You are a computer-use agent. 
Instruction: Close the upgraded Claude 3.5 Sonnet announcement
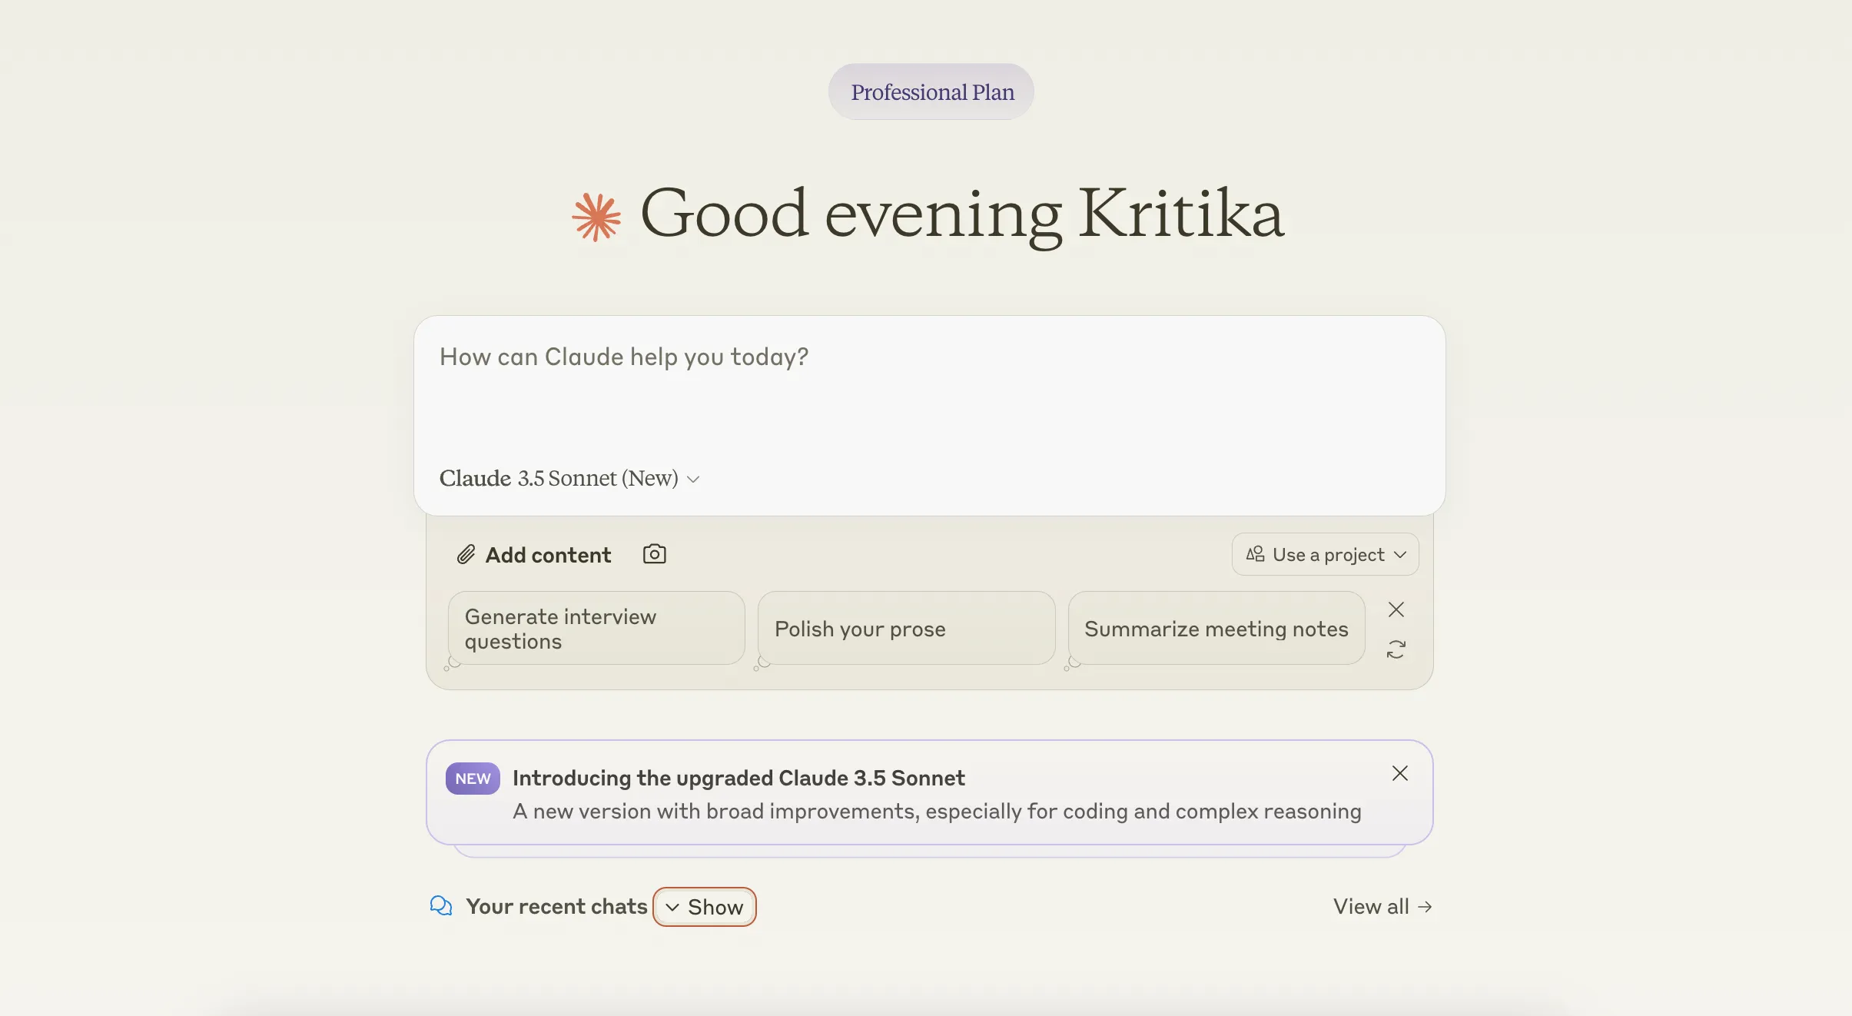[1400, 773]
